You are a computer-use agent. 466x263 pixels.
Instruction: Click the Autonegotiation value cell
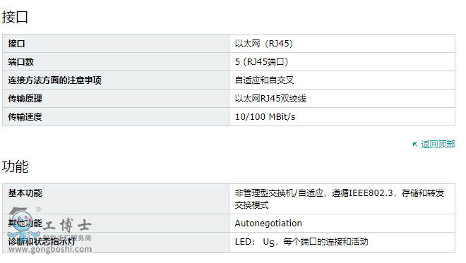tap(342, 224)
